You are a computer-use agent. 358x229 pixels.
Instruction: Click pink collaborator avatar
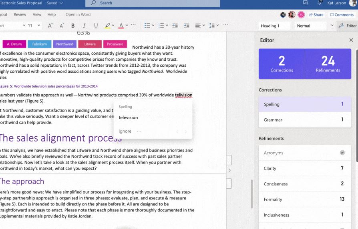pos(301,15)
